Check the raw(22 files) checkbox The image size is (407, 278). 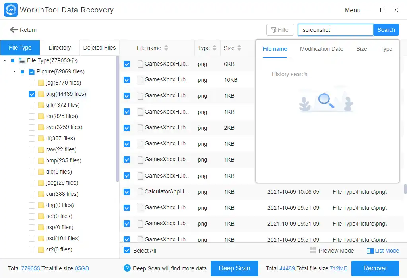pos(32,150)
